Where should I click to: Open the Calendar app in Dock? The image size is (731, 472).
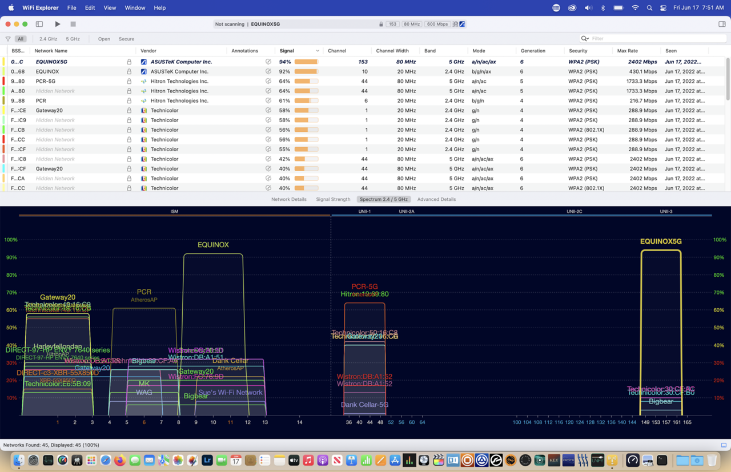click(x=236, y=460)
